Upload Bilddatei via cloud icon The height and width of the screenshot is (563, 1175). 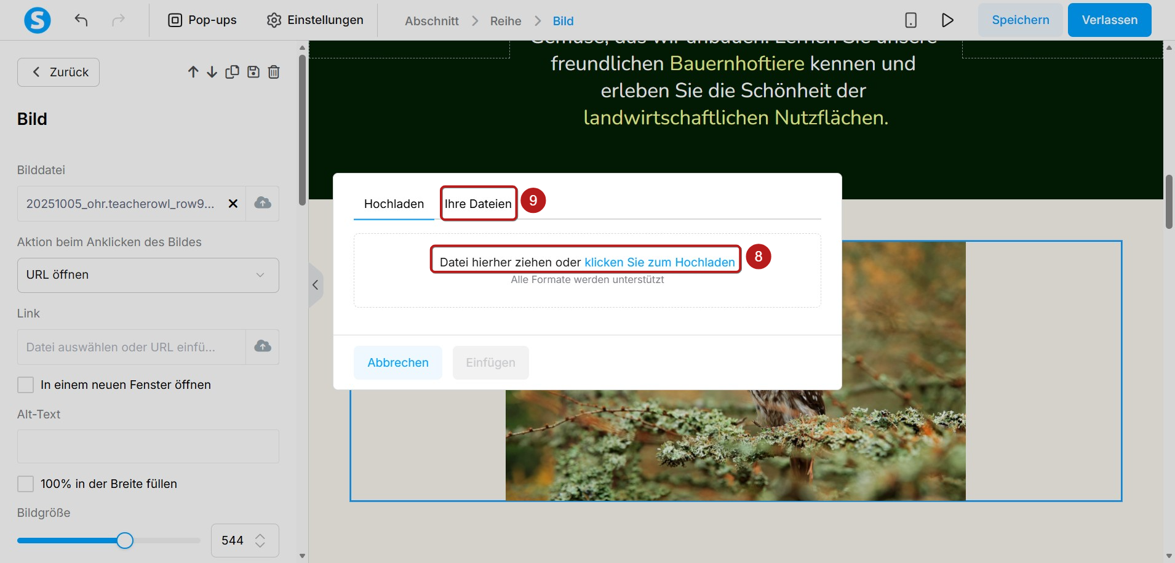coord(263,203)
